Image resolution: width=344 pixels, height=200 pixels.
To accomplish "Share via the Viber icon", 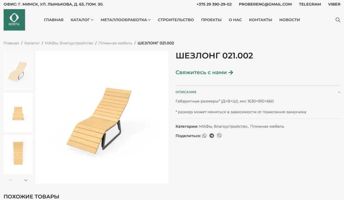I will click(219, 136).
